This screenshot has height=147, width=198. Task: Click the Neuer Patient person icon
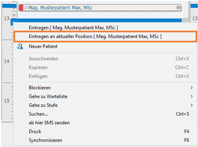click(20, 46)
